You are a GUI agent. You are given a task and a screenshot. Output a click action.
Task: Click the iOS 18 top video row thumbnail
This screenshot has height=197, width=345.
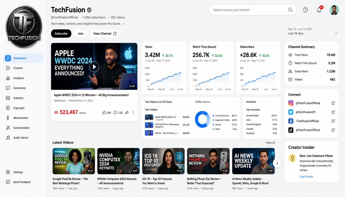pos(149,133)
